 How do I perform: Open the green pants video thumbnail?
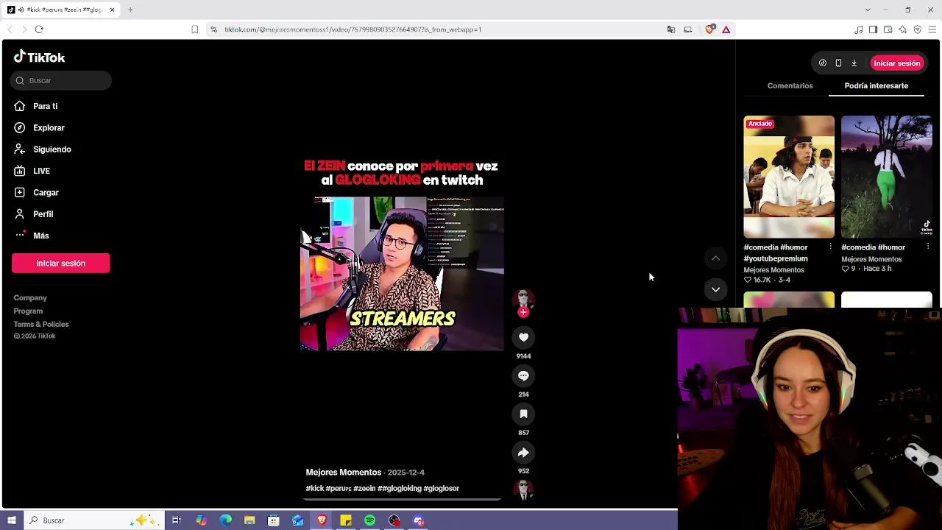click(x=887, y=177)
